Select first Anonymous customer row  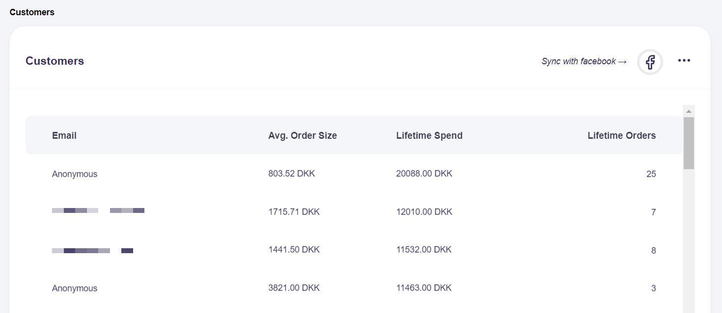[x=75, y=174]
